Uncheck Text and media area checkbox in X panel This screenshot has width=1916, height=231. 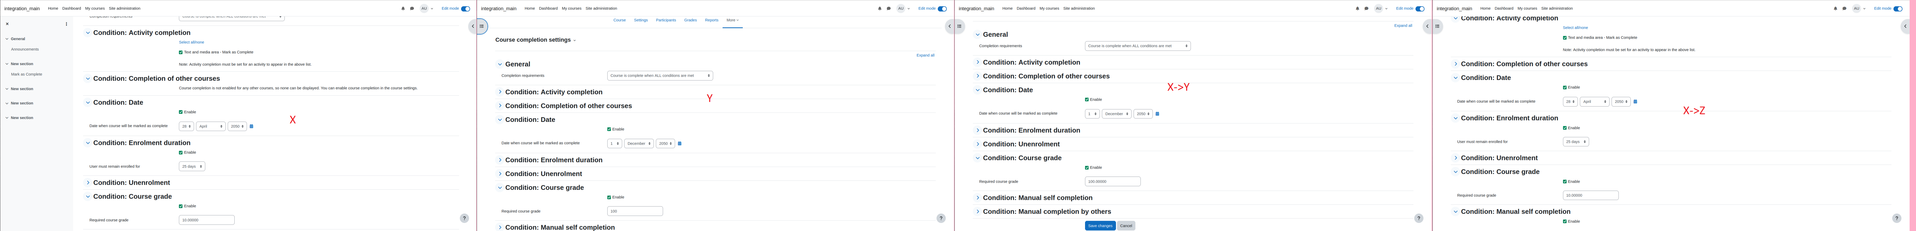click(x=181, y=53)
